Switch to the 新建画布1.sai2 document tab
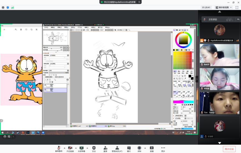Screen dimensions: 241x153 pos(79,126)
